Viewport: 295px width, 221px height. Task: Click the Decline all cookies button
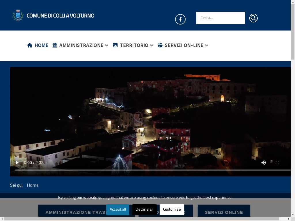point(144,209)
